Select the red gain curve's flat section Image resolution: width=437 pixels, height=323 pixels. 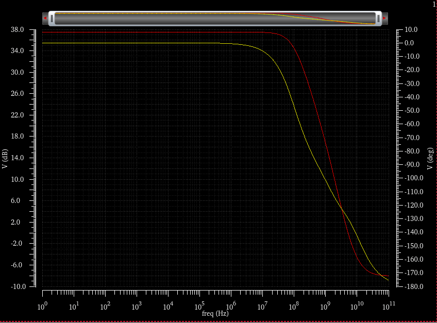tap(155, 32)
